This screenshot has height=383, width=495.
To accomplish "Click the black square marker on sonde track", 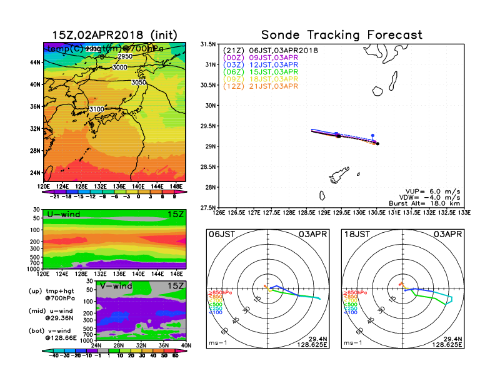I will click(x=338, y=136).
